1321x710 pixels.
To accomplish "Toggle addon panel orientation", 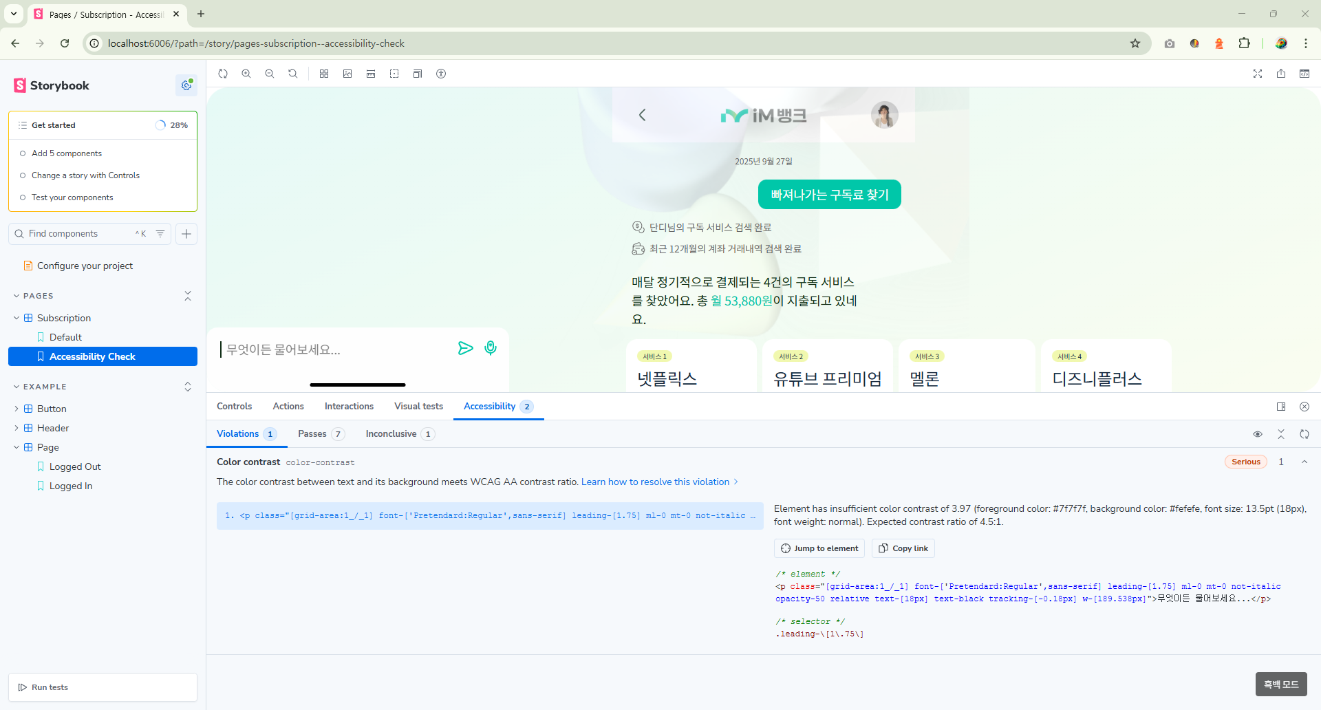I will [x=1281, y=407].
